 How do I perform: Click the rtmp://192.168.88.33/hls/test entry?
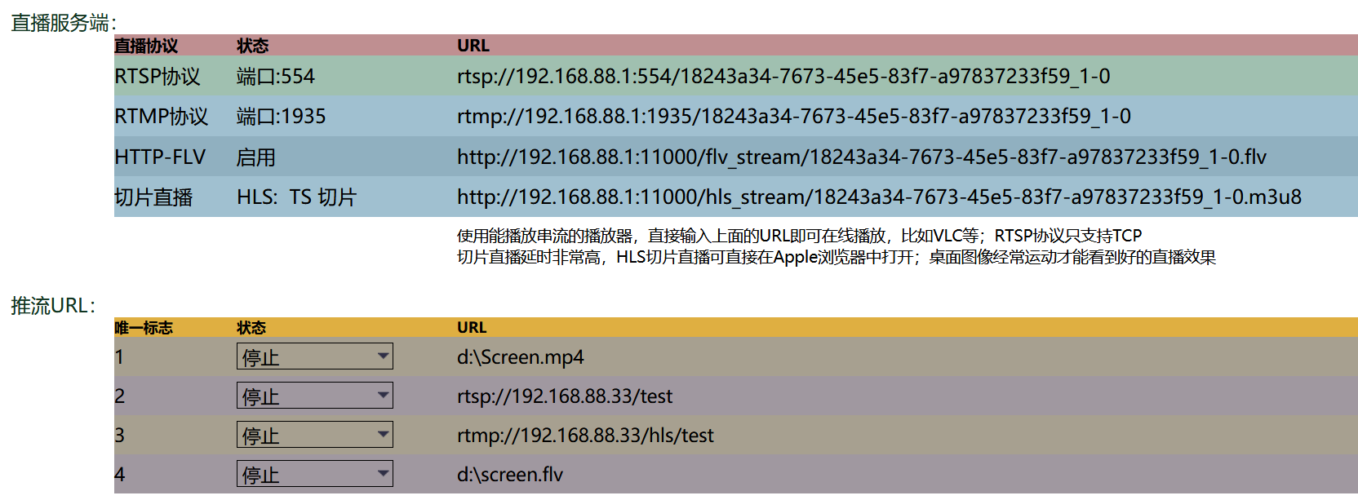[x=584, y=435]
